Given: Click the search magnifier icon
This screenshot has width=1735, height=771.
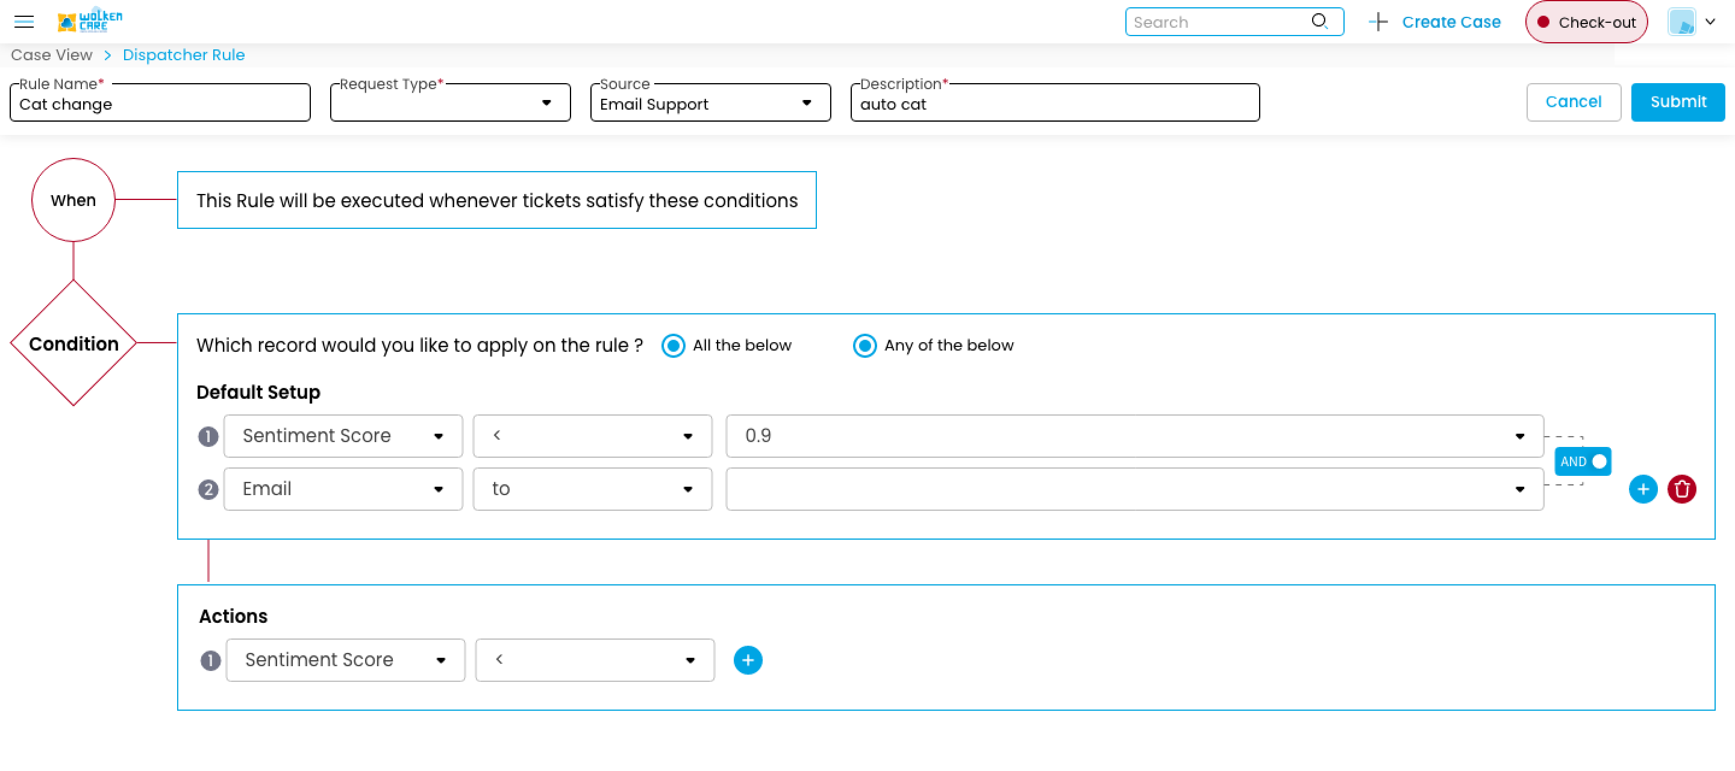Looking at the screenshot, I should [1319, 22].
